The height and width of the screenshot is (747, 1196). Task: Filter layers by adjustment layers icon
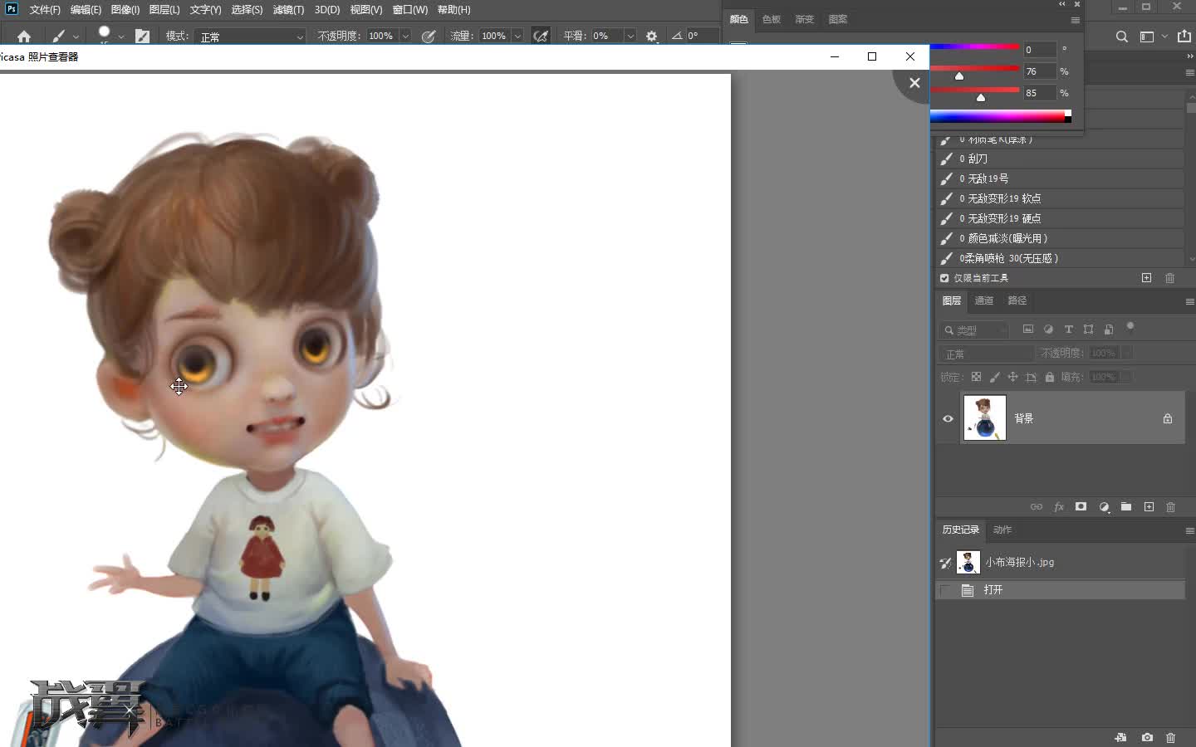(1048, 330)
